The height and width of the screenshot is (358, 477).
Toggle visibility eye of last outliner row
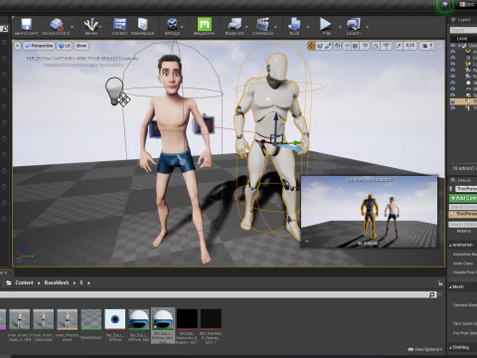coord(452,107)
